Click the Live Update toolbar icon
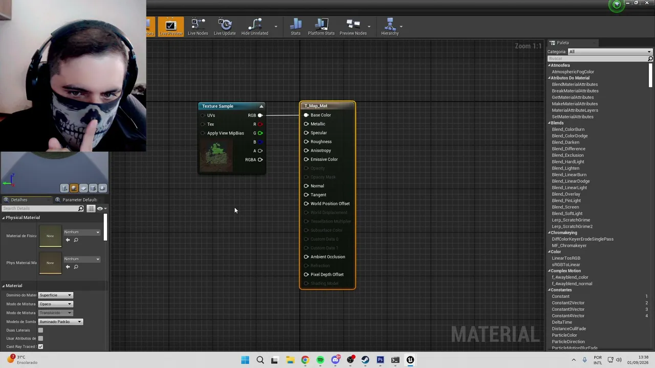Image resolution: width=655 pixels, height=368 pixels. pos(225,27)
